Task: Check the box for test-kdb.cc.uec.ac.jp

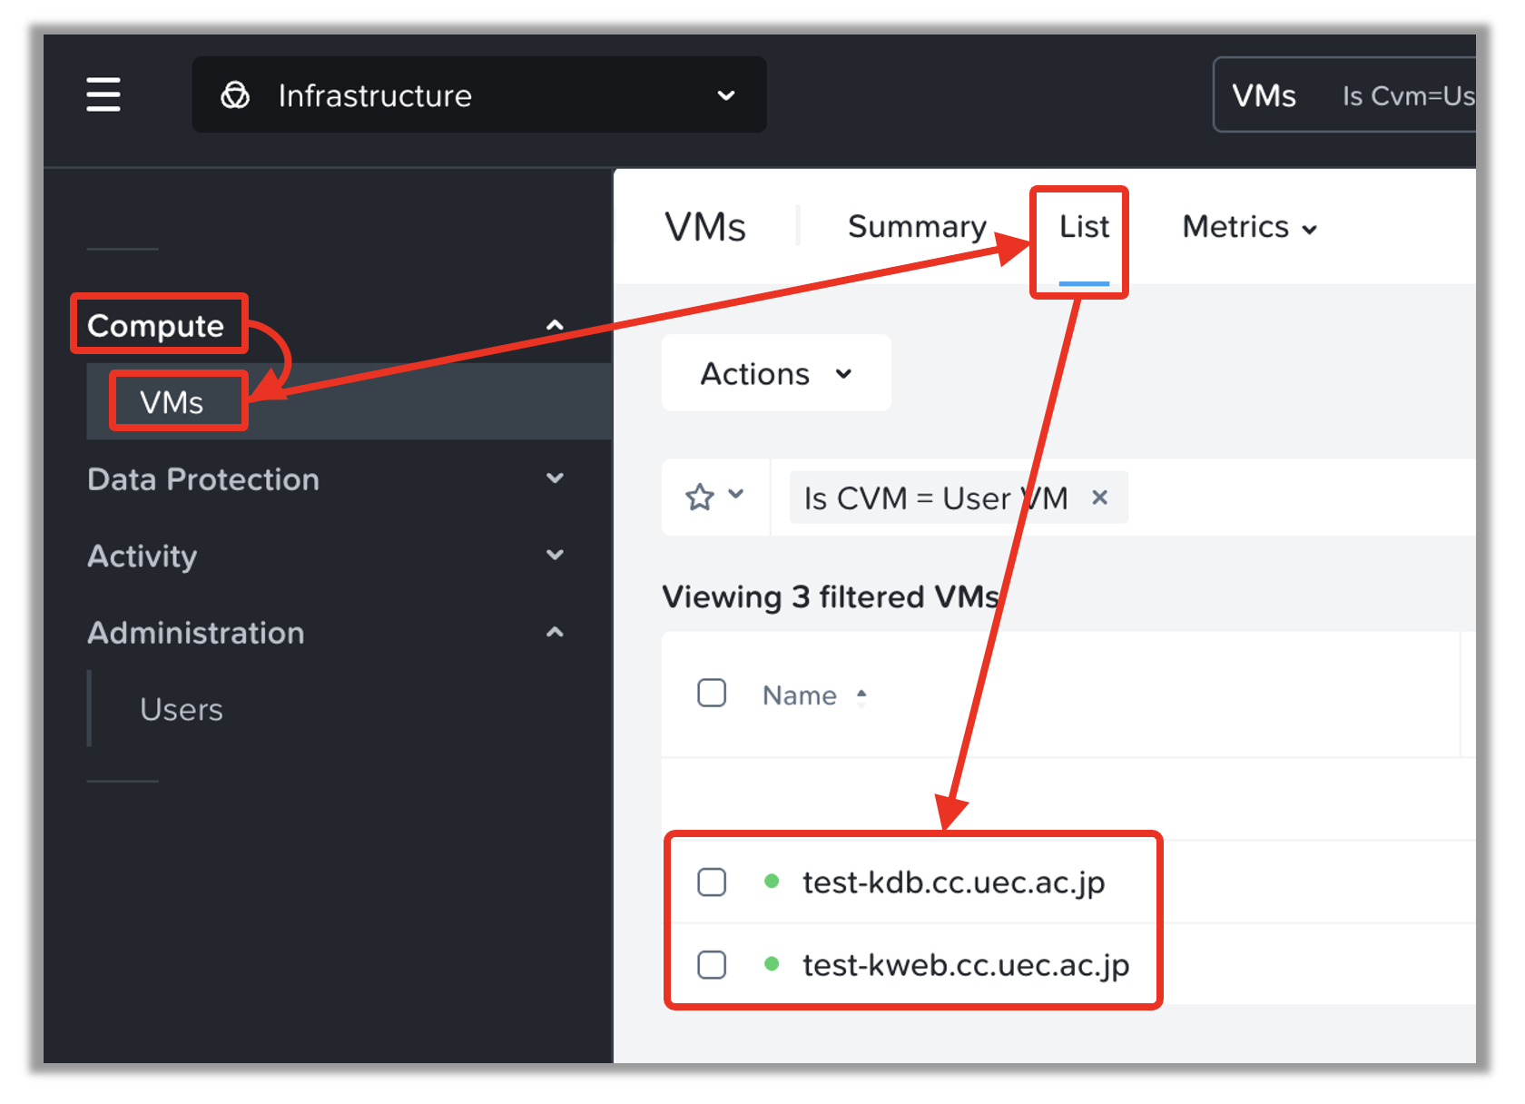Action: (x=712, y=882)
